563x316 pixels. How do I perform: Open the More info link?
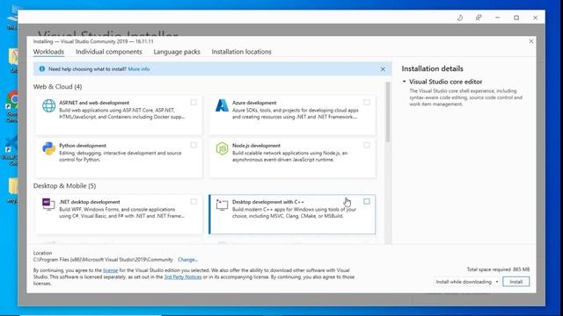pyautogui.click(x=139, y=68)
